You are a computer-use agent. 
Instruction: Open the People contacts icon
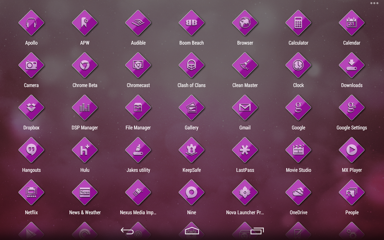tap(352, 193)
